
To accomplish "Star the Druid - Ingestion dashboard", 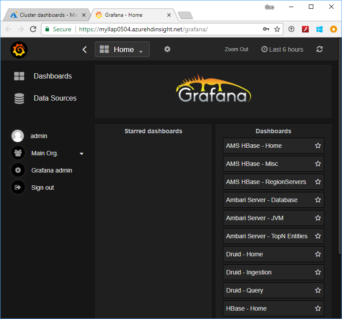I will pos(318,272).
